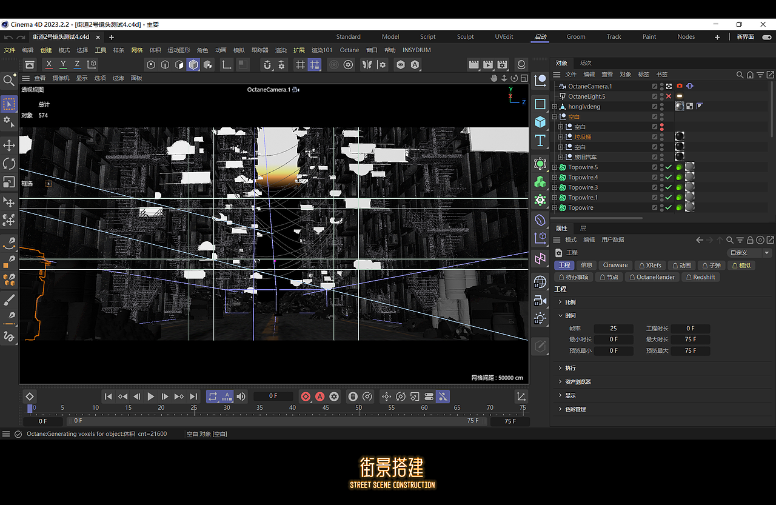Select the Rotate tool

pyautogui.click(x=8, y=164)
